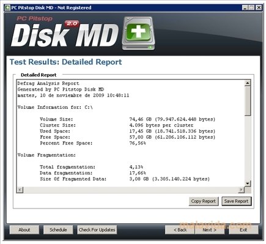The width and height of the screenshot is (266, 244).
Task: Open the About dialog
Action: [24, 230]
